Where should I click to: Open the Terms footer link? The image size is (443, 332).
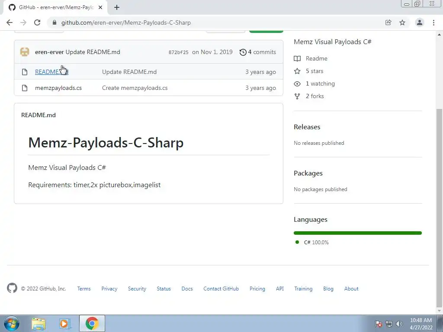[x=84, y=288]
